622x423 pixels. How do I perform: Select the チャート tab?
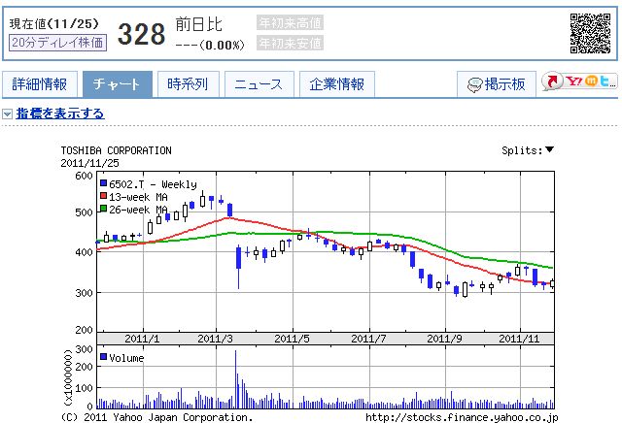pyautogui.click(x=118, y=84)
